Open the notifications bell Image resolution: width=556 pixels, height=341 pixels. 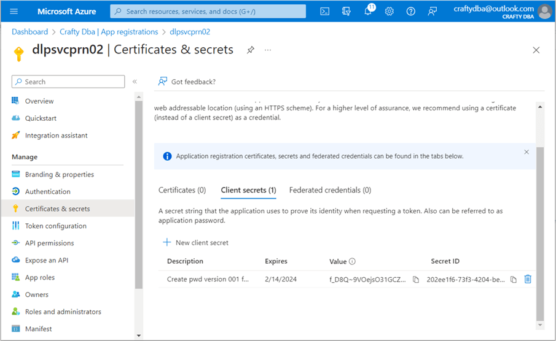pos(368,11)
